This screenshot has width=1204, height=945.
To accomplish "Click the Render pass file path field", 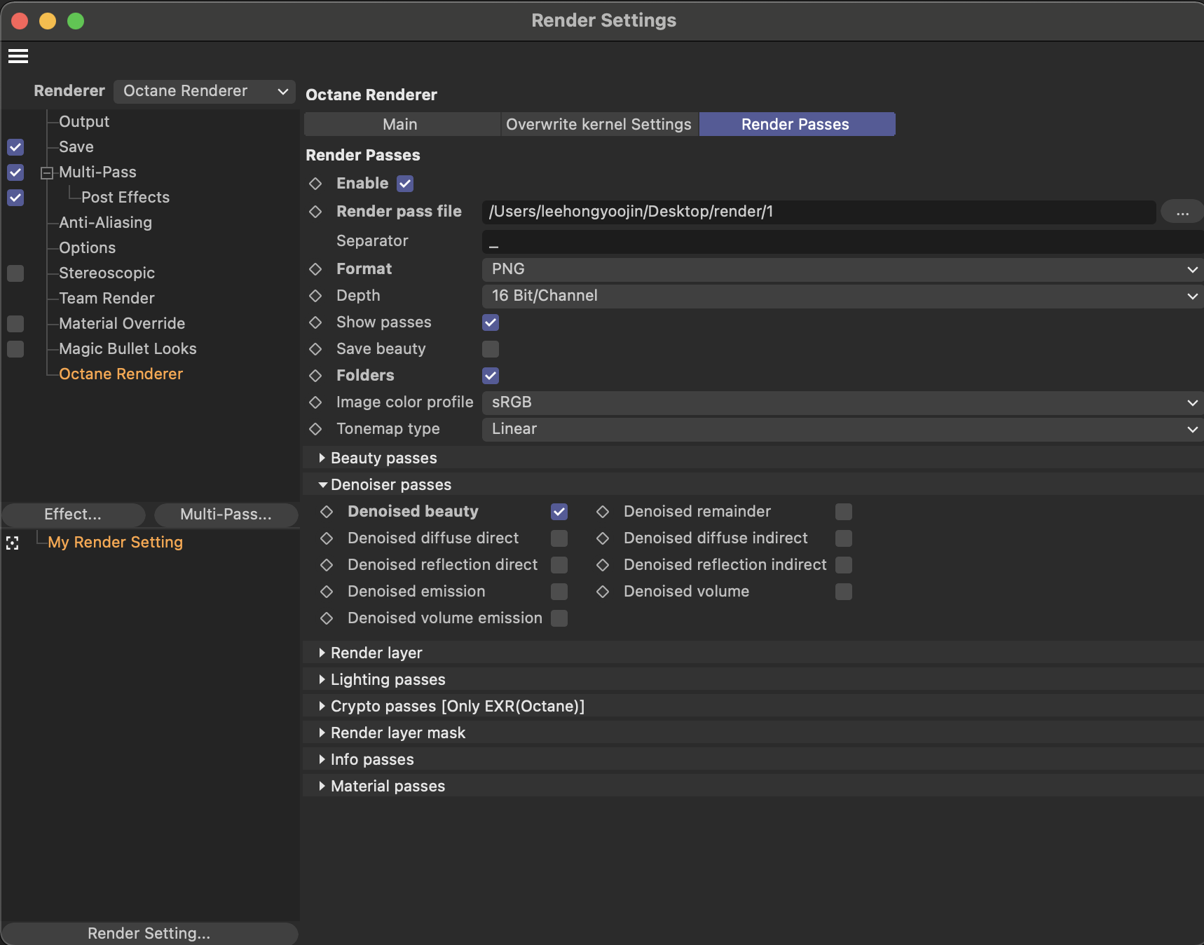I will tap(819, 212).
